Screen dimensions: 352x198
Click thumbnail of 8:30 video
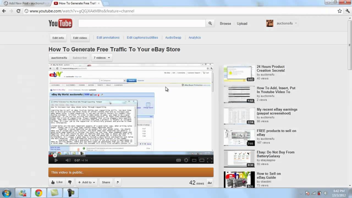coord(239,159)
